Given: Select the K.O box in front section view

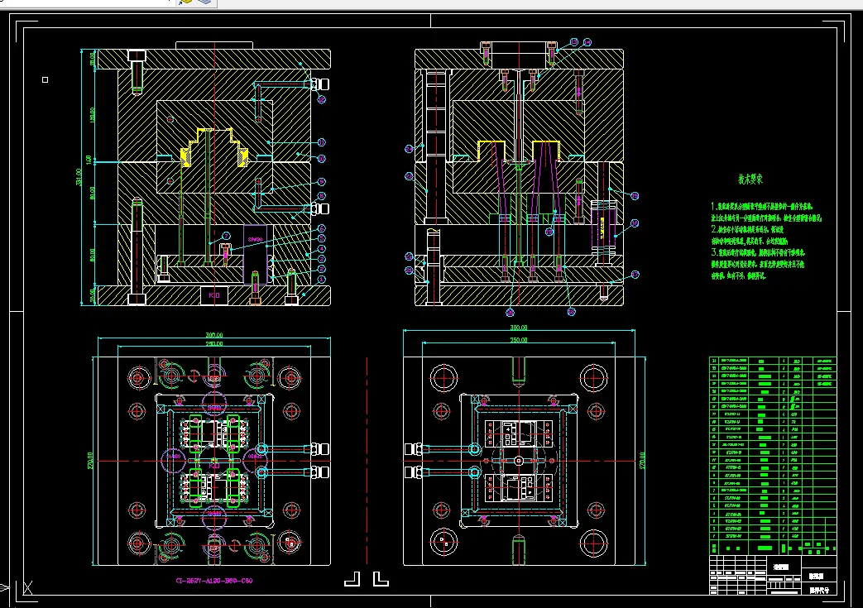Looking at the screenshot, I should pos(214,295).
